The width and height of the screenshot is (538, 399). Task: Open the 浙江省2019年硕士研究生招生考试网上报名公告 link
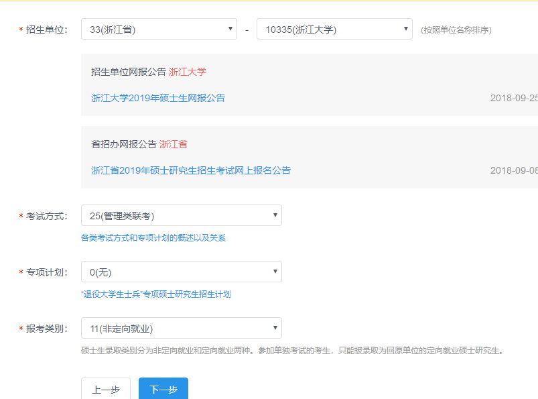pos(191,170)
